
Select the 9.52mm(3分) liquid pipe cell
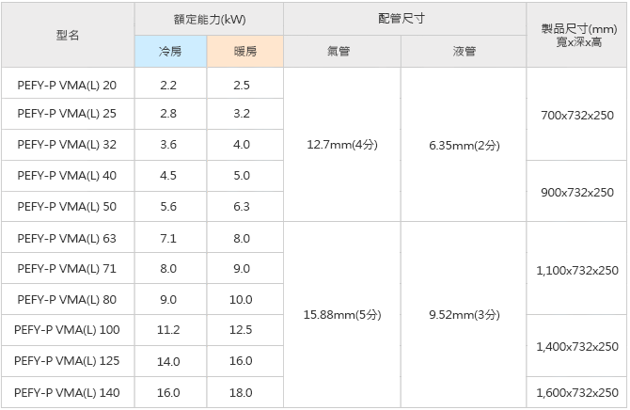pos(464,315)
